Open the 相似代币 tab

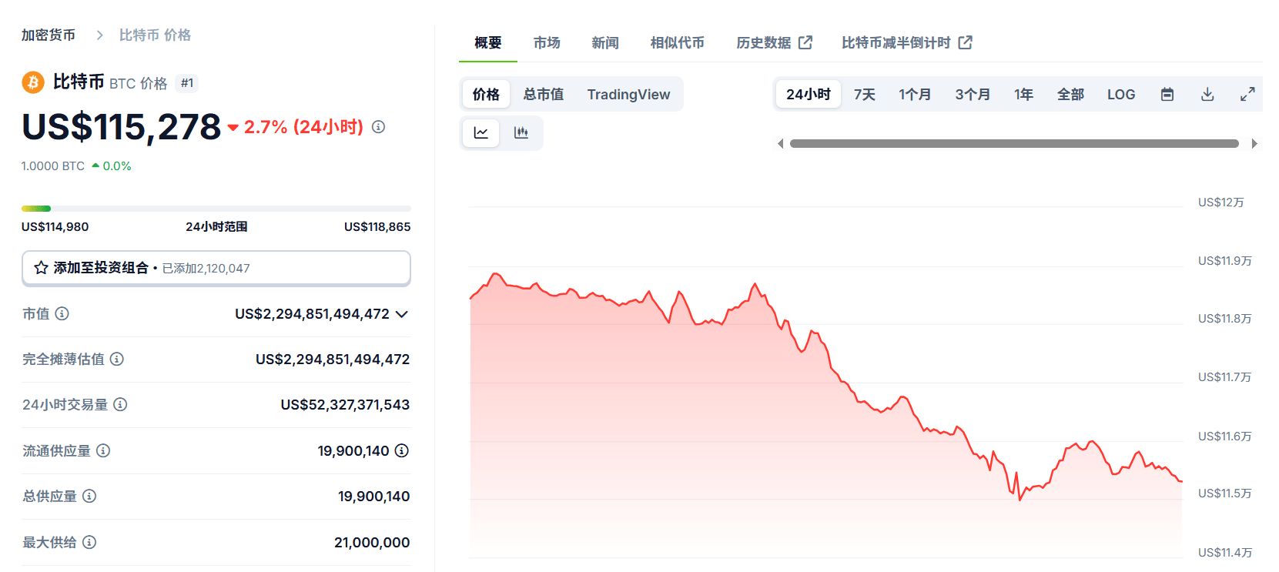coord(678,42)
